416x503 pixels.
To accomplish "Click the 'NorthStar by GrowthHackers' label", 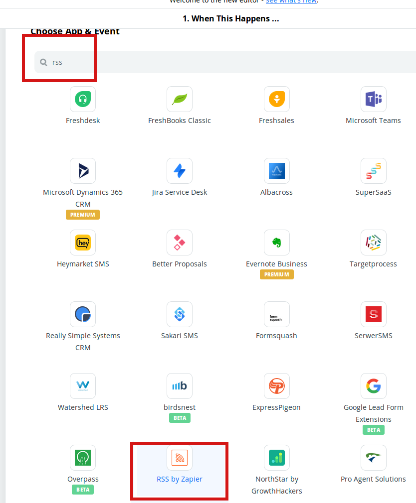I will pos(277,485).
